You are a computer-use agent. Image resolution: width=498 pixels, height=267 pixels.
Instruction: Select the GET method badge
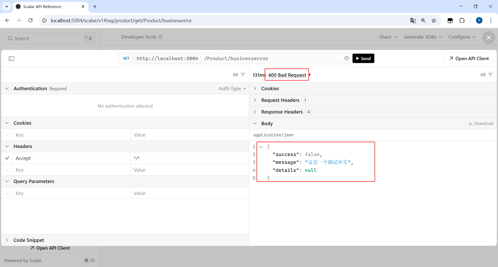pos(126,58)
